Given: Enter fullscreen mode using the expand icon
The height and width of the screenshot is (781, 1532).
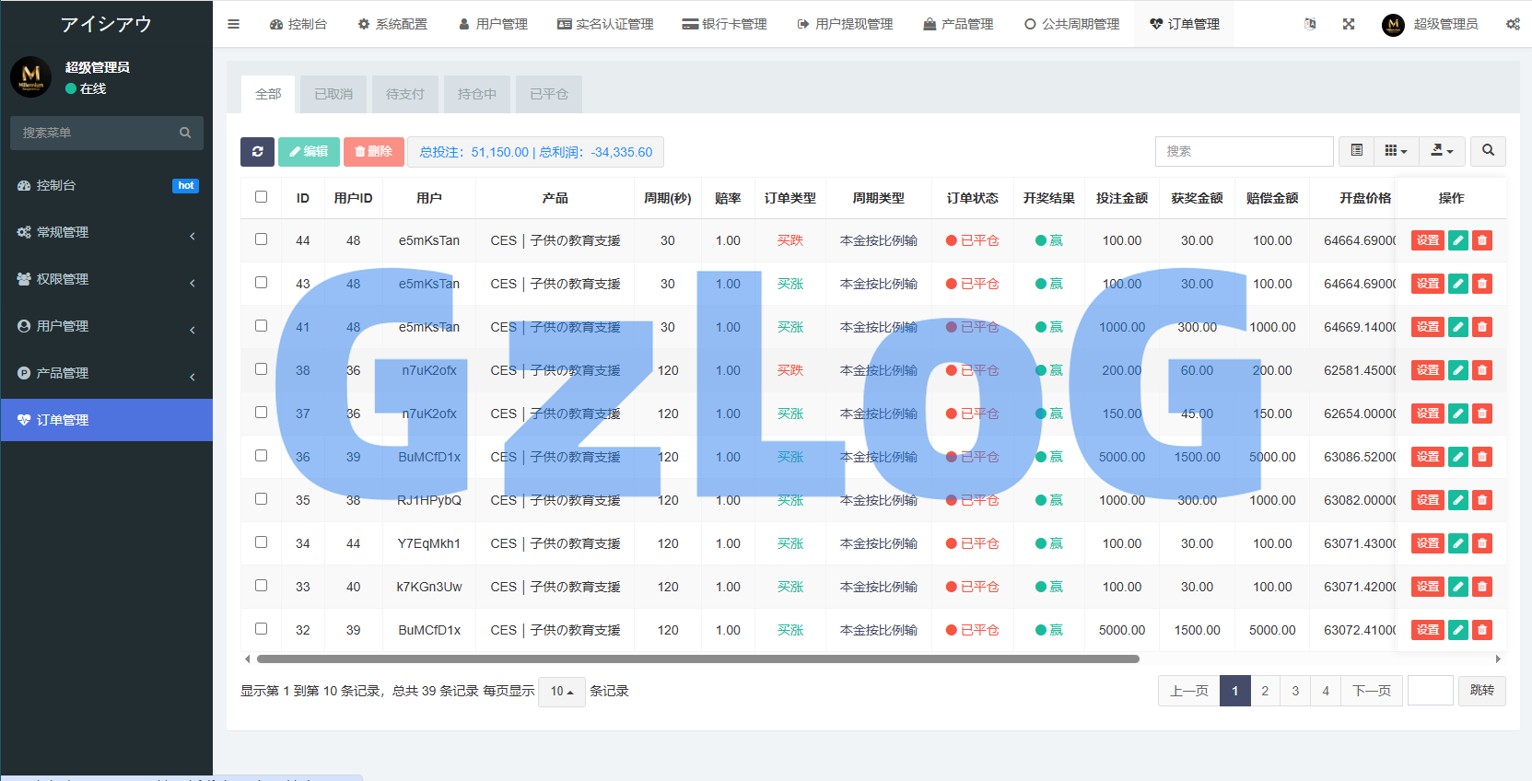Looking at the screenshot, I should click(1349, 24).
